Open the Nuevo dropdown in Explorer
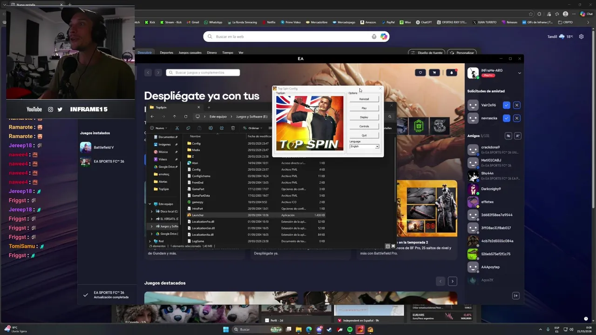This screenshot has width=596, height=335. [159, 128]
